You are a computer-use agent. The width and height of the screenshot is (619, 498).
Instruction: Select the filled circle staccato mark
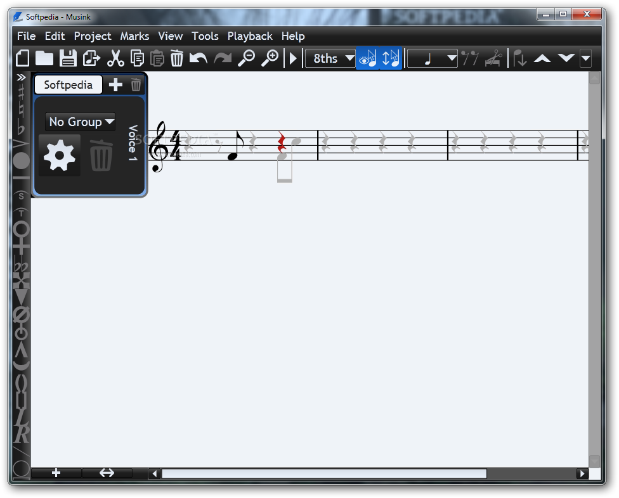click(21, 160)
